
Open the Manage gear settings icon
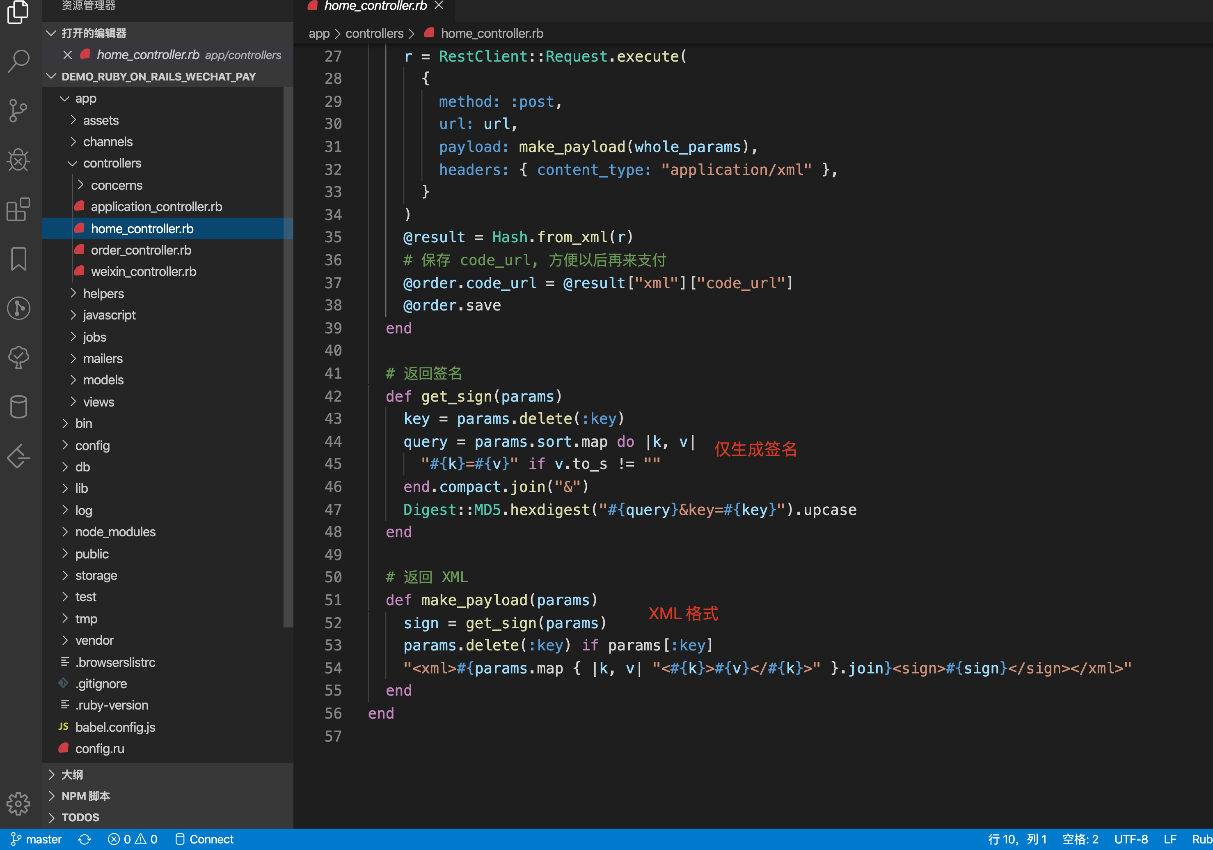coord(19,804)
